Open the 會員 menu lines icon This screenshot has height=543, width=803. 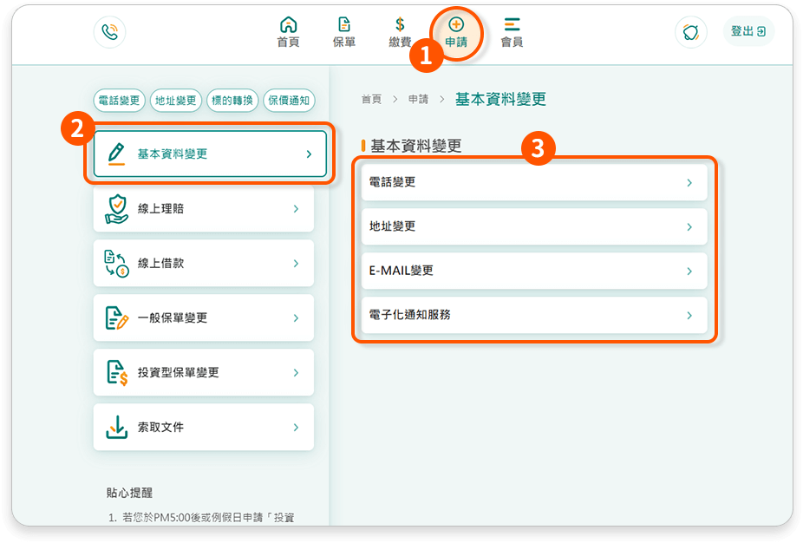512,24
